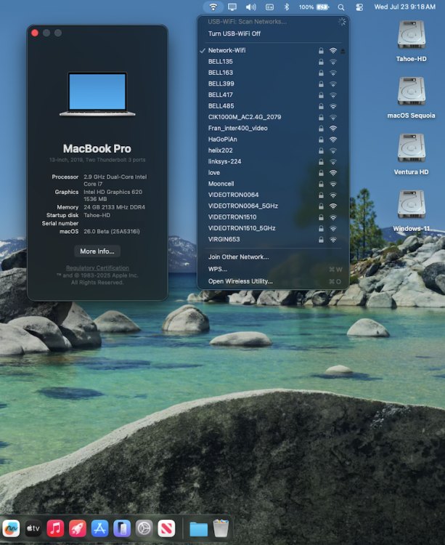Select the macOS Sequoia drive icon
The image size is (445, 545).
(x=412, y=91)
